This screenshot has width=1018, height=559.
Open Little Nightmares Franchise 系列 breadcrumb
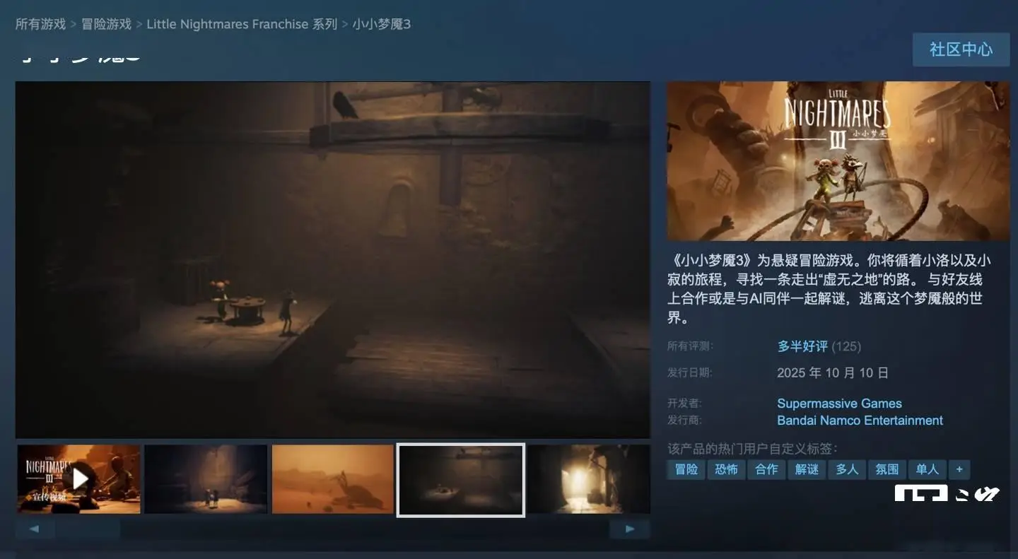coord(242,24)
